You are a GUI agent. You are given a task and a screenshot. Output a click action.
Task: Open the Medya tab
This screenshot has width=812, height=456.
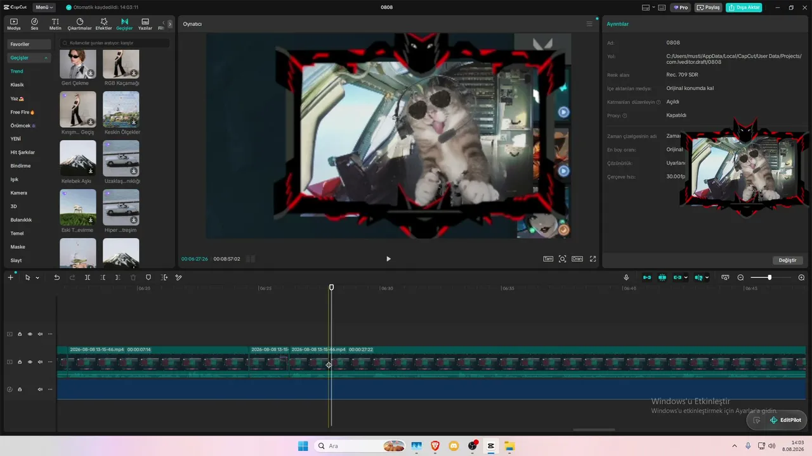pos(14,24)
